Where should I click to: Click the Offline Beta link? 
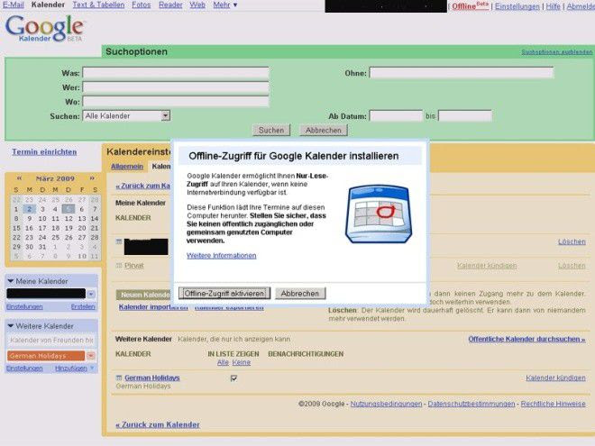coord(471,6)
